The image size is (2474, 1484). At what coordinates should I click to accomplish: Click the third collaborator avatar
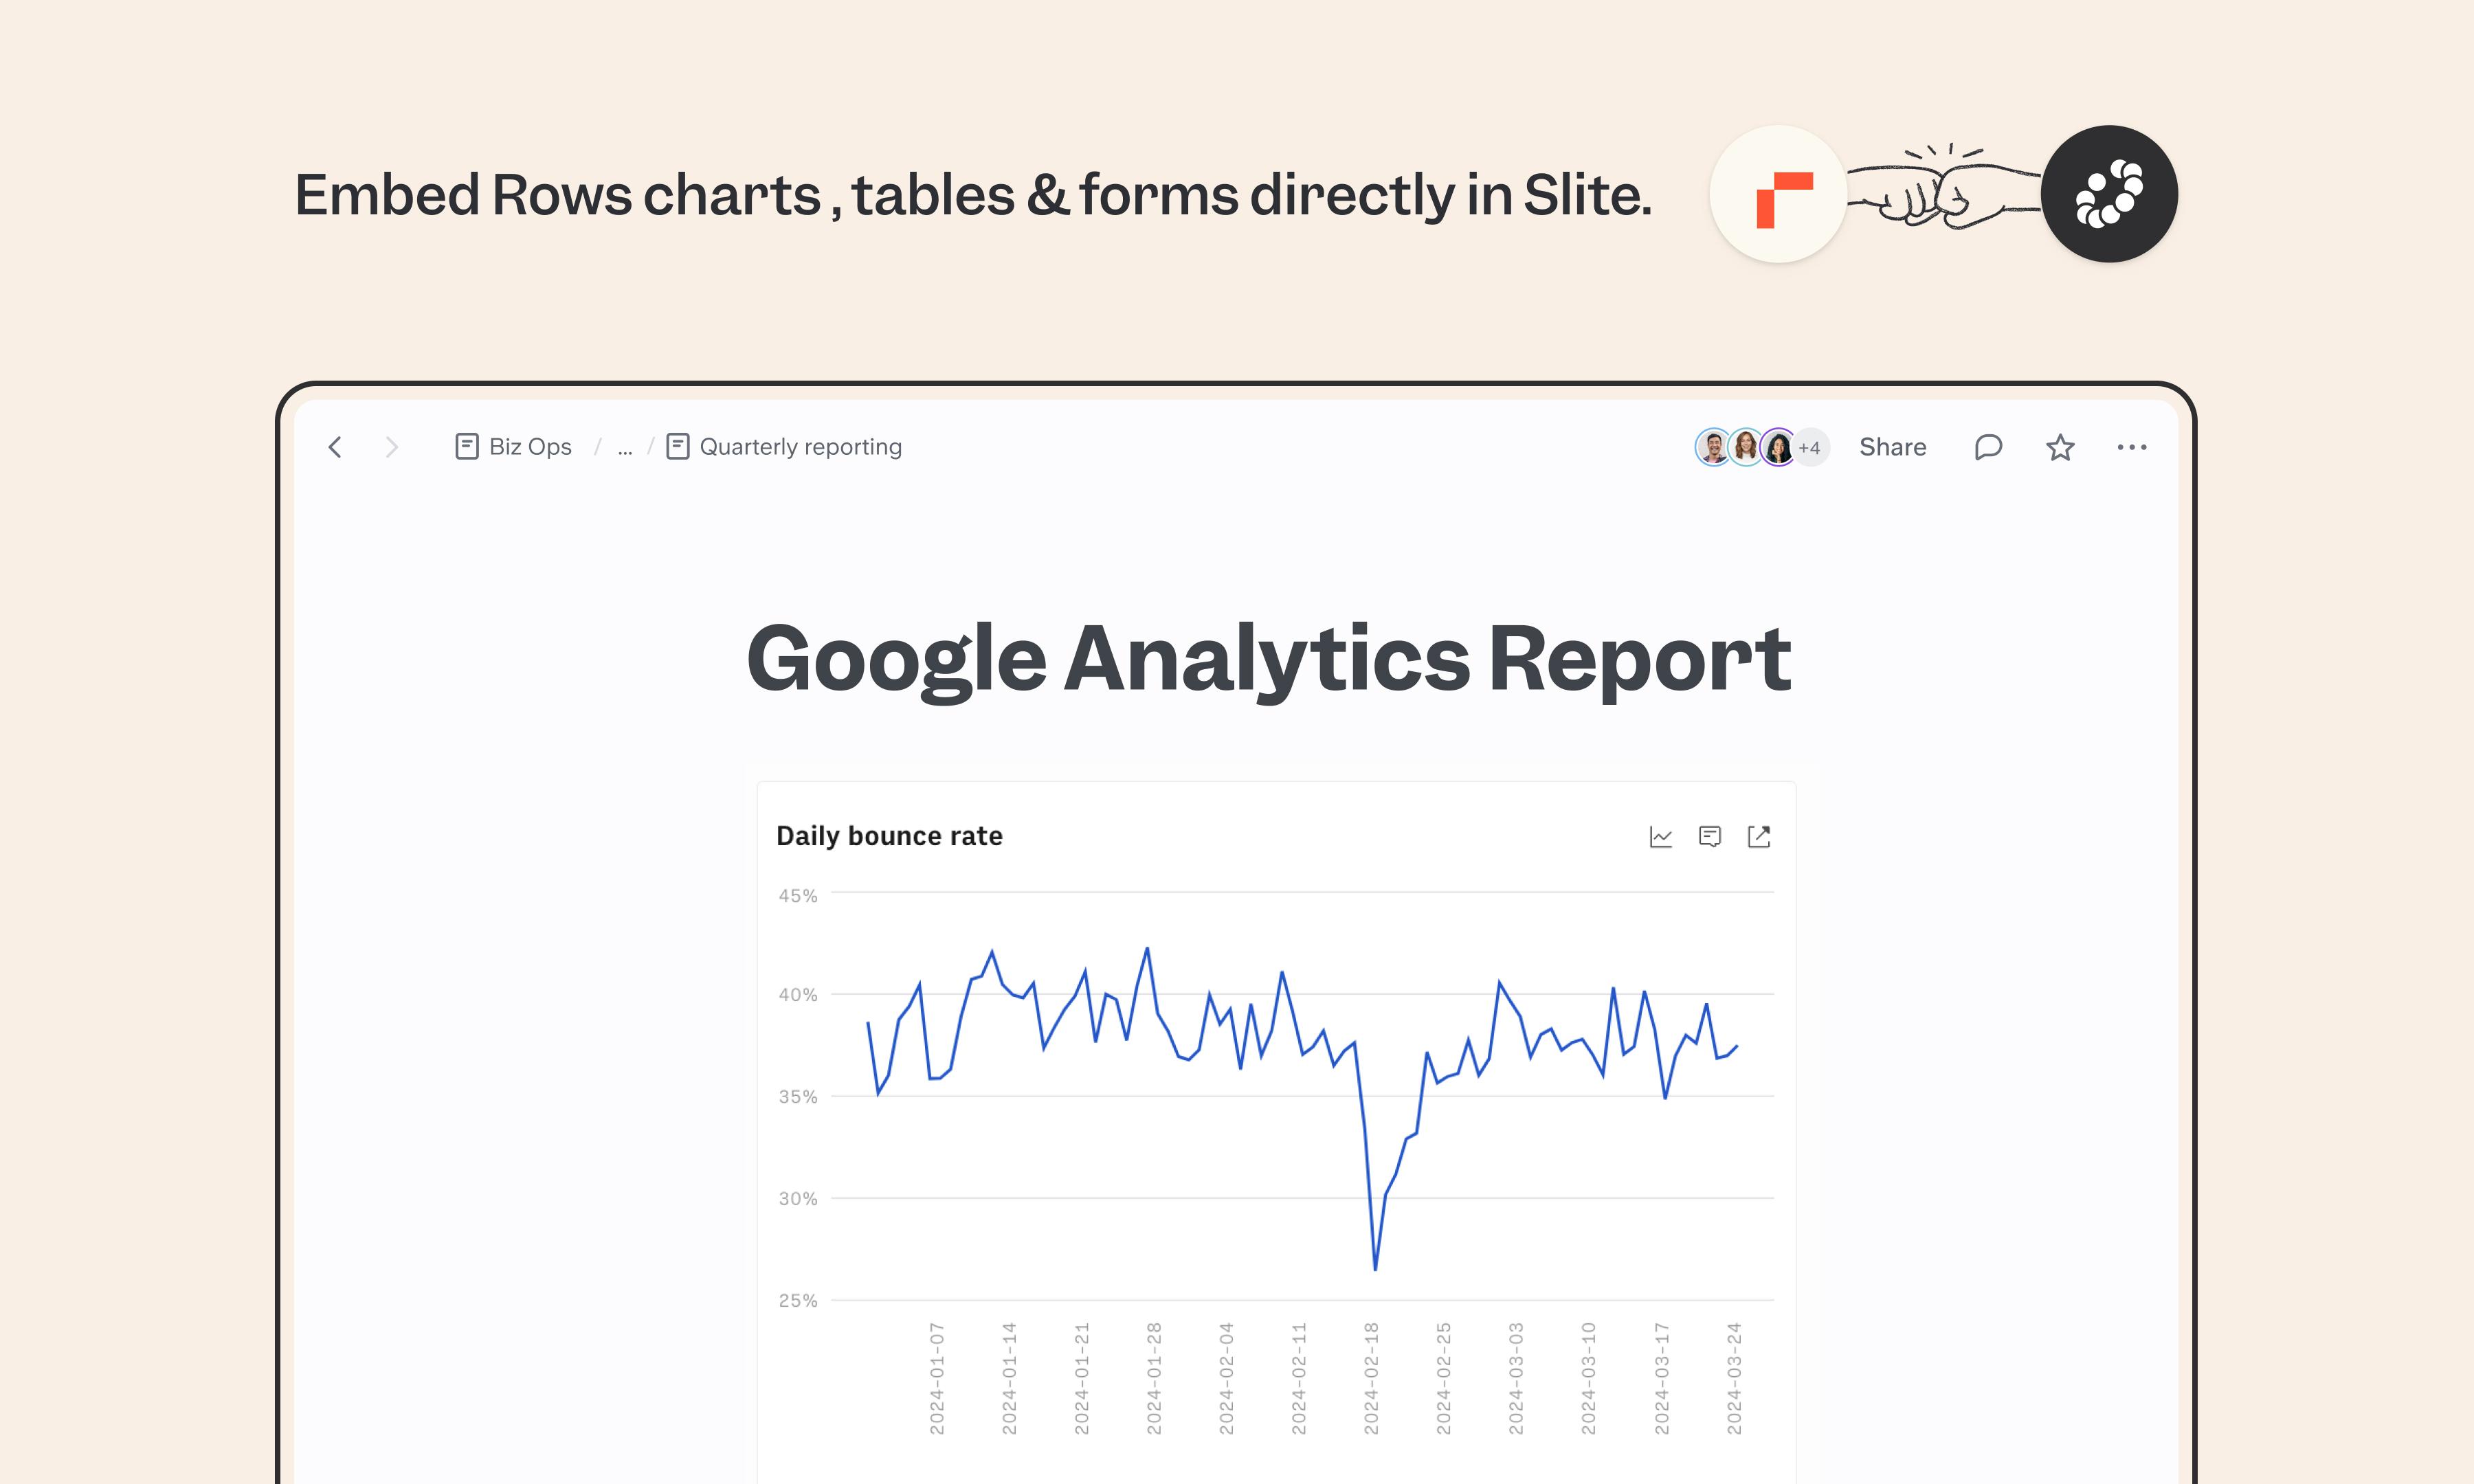click(1777, 447)
